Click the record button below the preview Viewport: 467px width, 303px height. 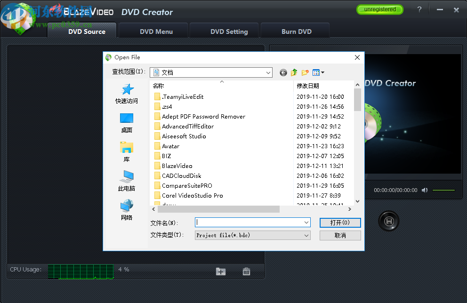coord(388,221)
